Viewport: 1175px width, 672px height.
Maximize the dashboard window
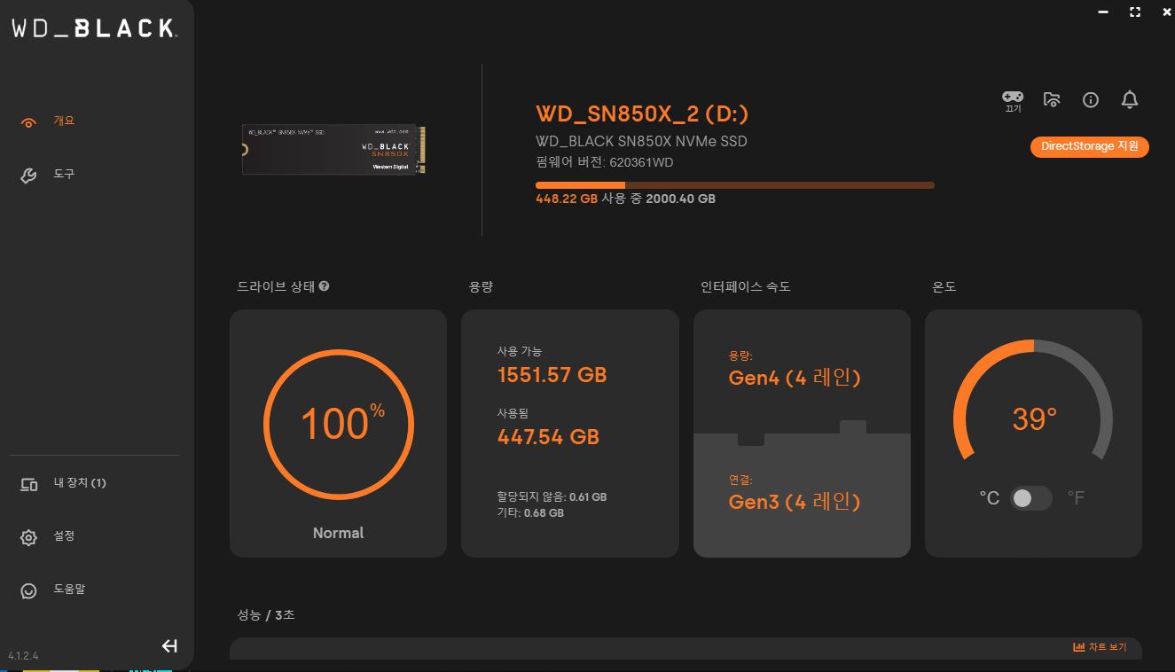tap(1134, 12)
